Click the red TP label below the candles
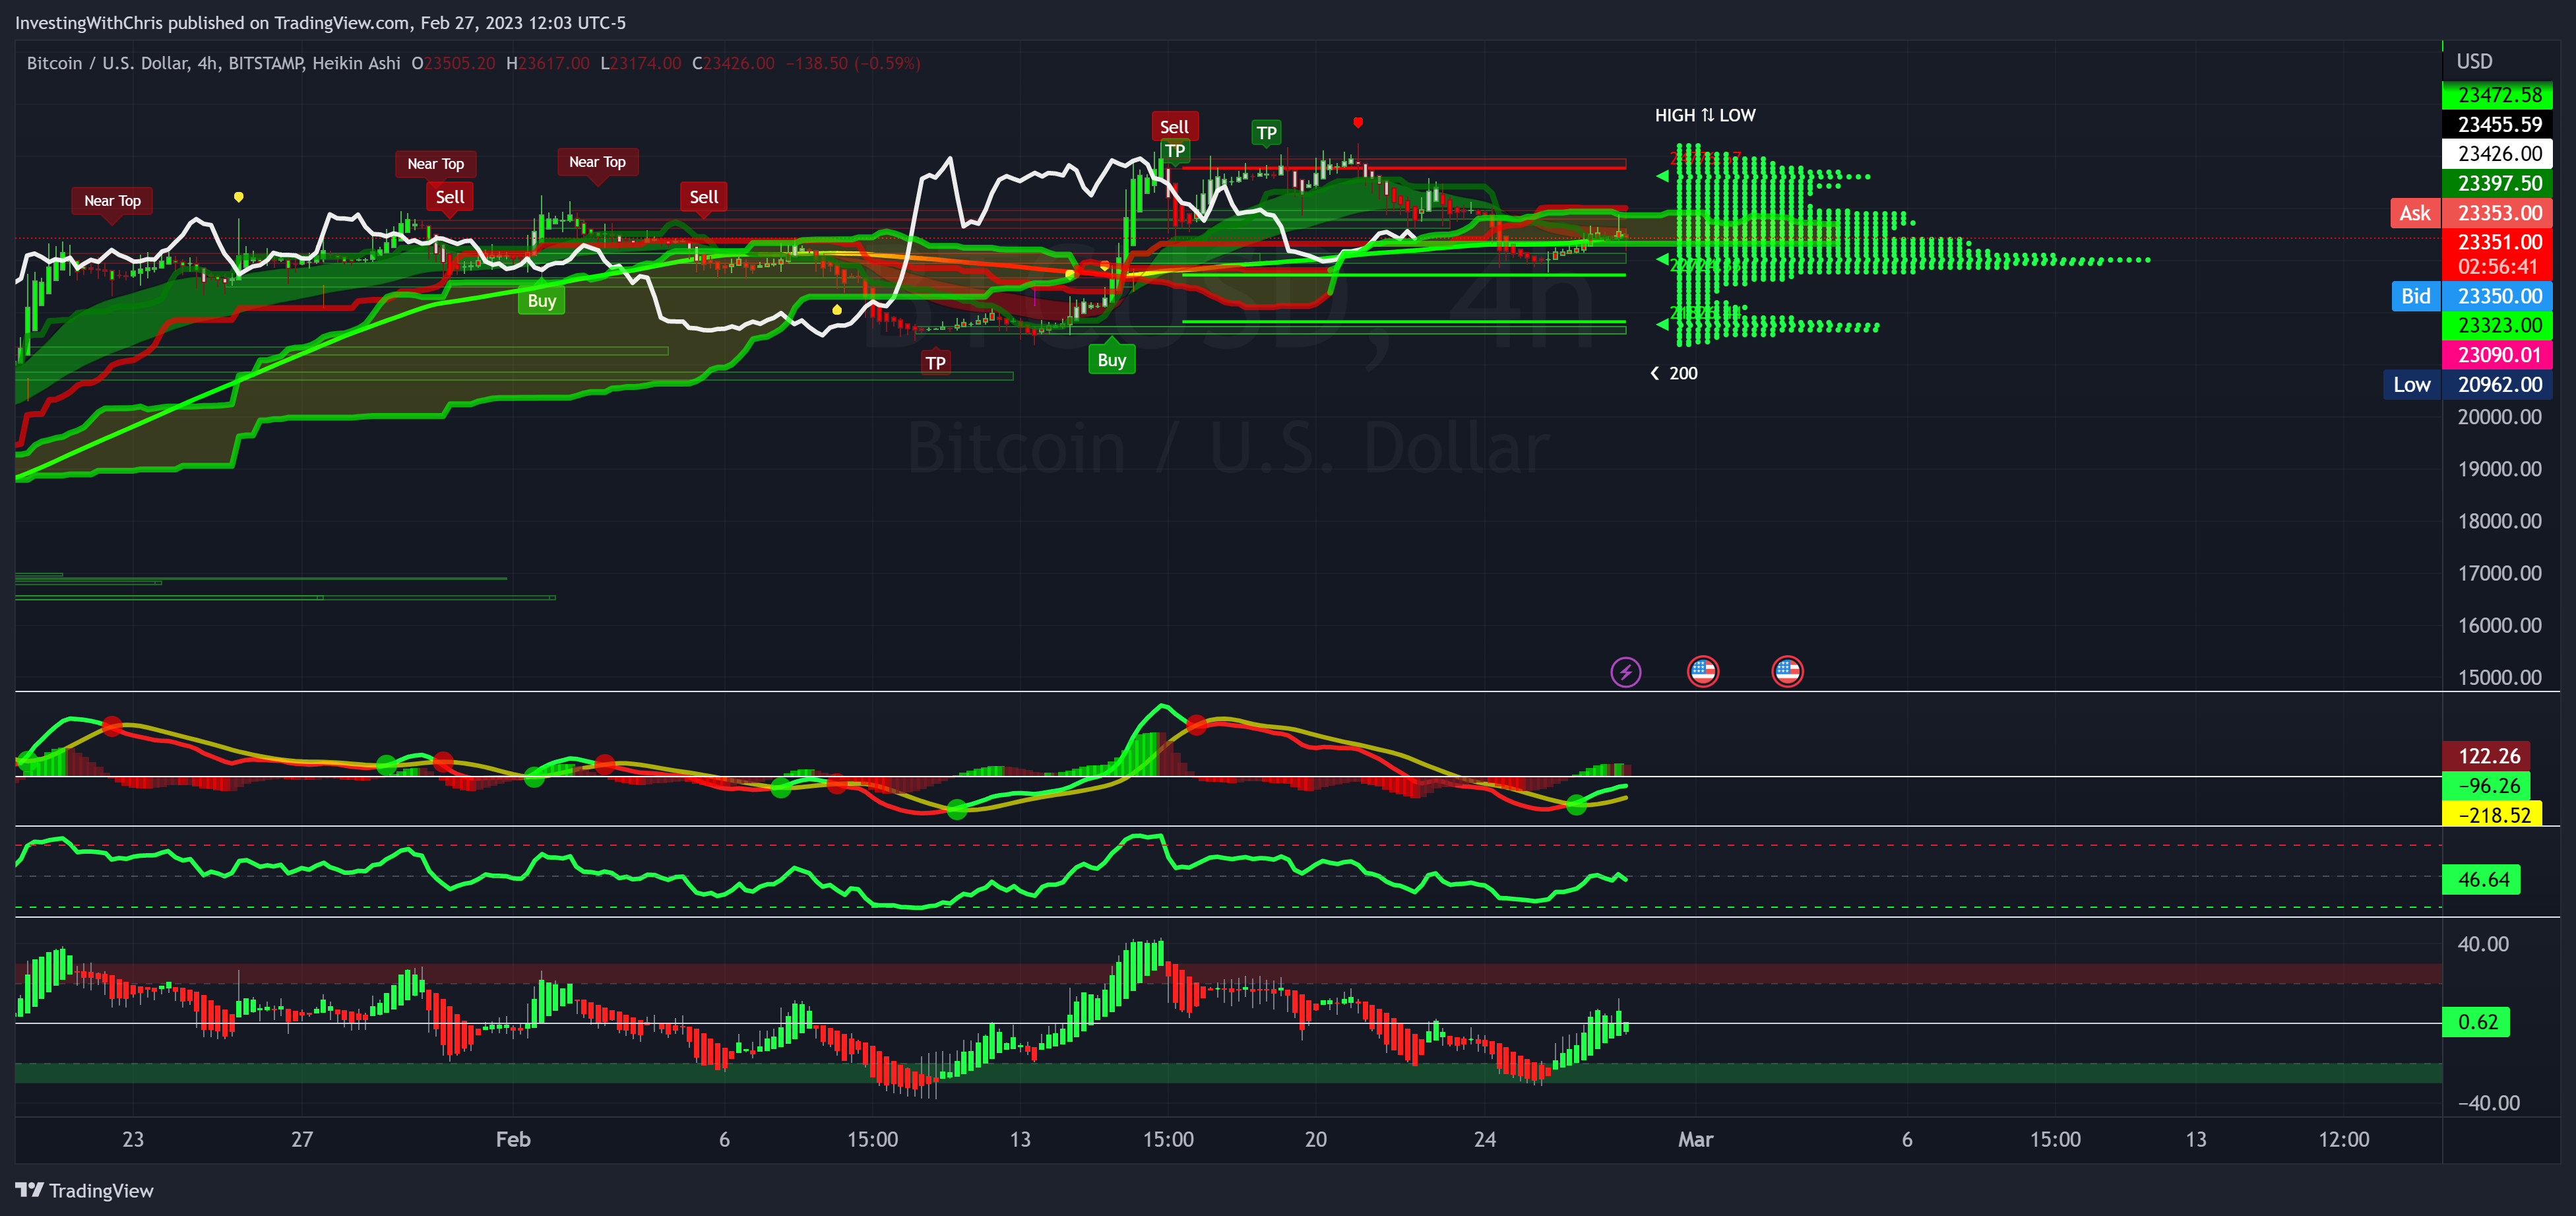The image size is (2576, 1216). [x=935, y=363]
